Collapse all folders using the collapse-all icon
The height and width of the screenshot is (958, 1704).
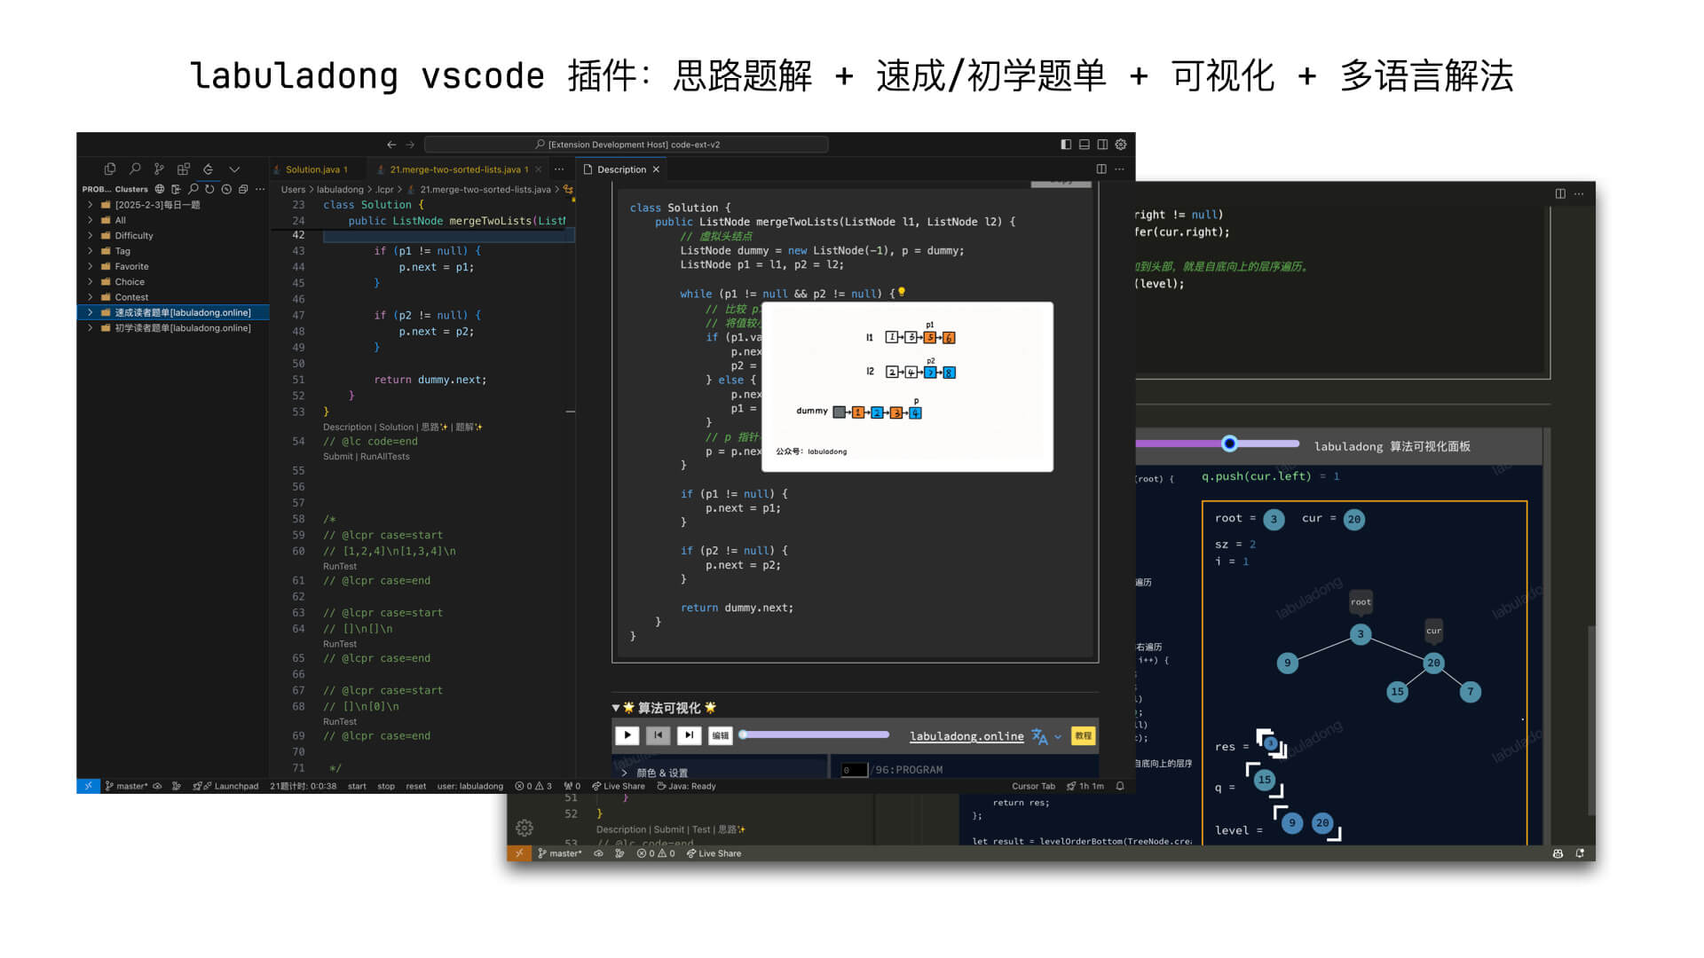(243, 189)
